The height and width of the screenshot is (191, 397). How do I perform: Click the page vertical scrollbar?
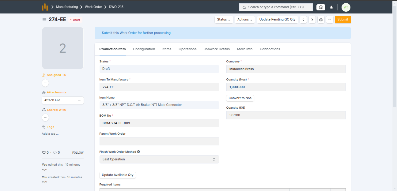coord(395,61)
